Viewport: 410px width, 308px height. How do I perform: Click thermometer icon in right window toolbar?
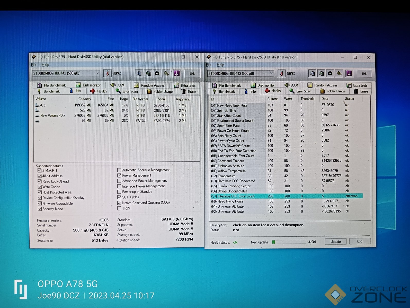pyautogui.click(x=281, y=73)
